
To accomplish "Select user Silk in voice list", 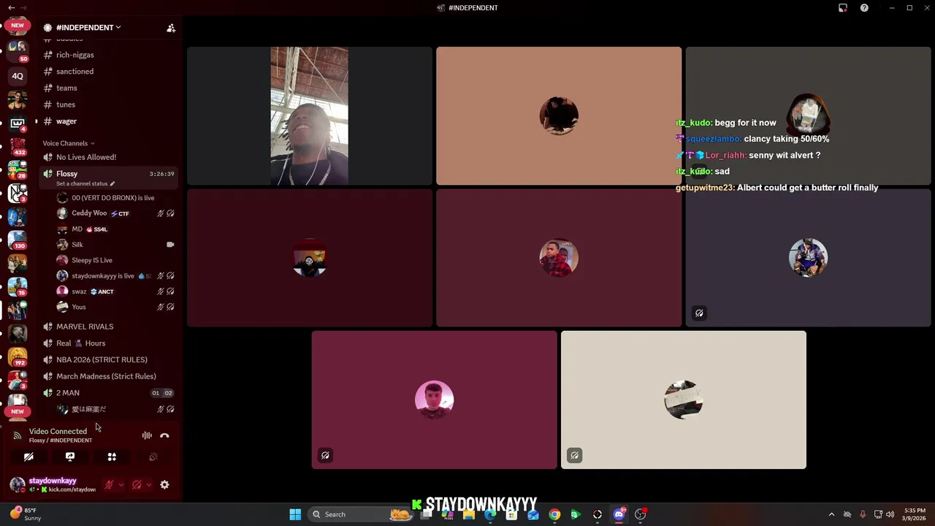I will [115, 245].
